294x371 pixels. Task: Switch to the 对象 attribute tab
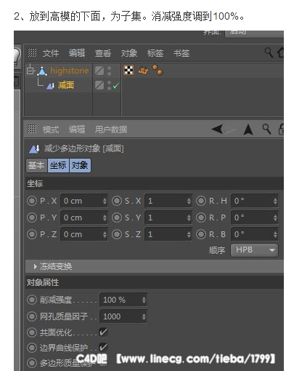click(80, 165)
